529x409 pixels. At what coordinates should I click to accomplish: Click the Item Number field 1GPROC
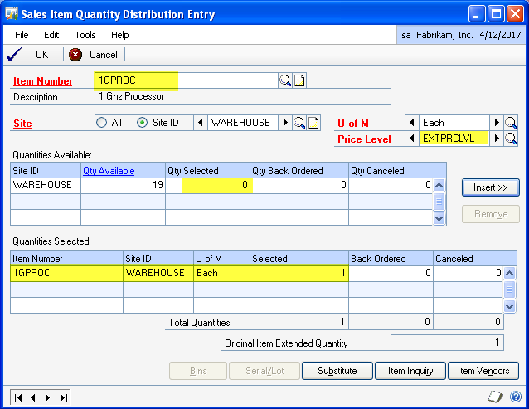point(187,80)
